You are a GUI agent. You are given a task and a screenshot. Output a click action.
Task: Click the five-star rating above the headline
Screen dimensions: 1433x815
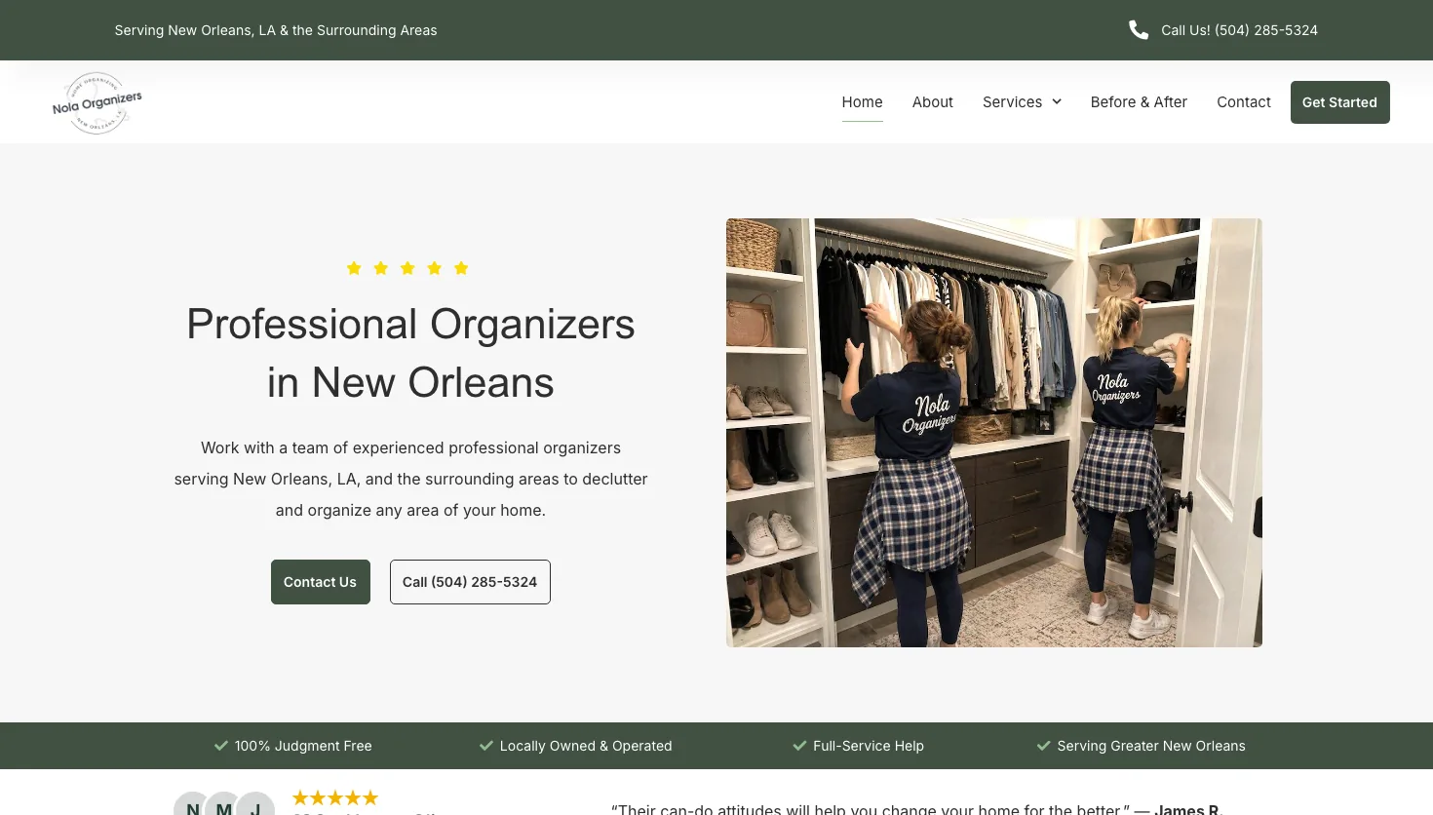[407, 268]
